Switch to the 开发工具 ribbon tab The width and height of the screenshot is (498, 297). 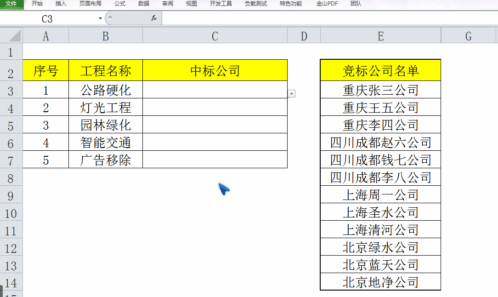[x=220, y=4]
